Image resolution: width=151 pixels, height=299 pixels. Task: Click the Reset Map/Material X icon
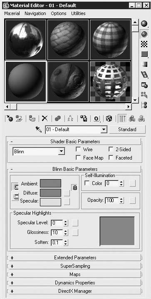45,119
